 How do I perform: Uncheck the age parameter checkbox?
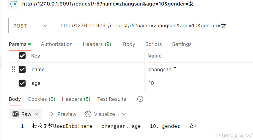22,83
